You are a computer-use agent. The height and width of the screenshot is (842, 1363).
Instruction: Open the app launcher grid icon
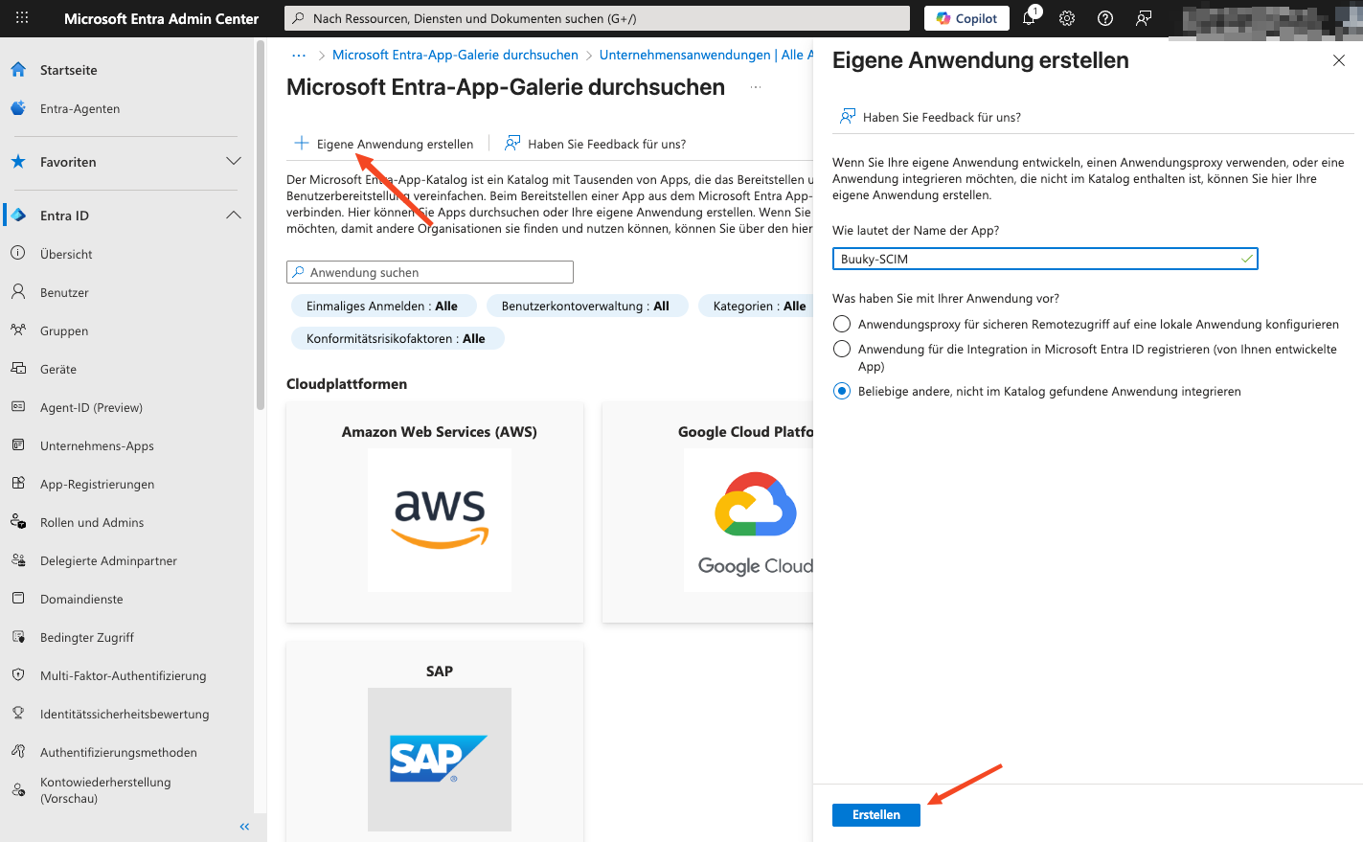pyautogui.click(x=22, y=18)
